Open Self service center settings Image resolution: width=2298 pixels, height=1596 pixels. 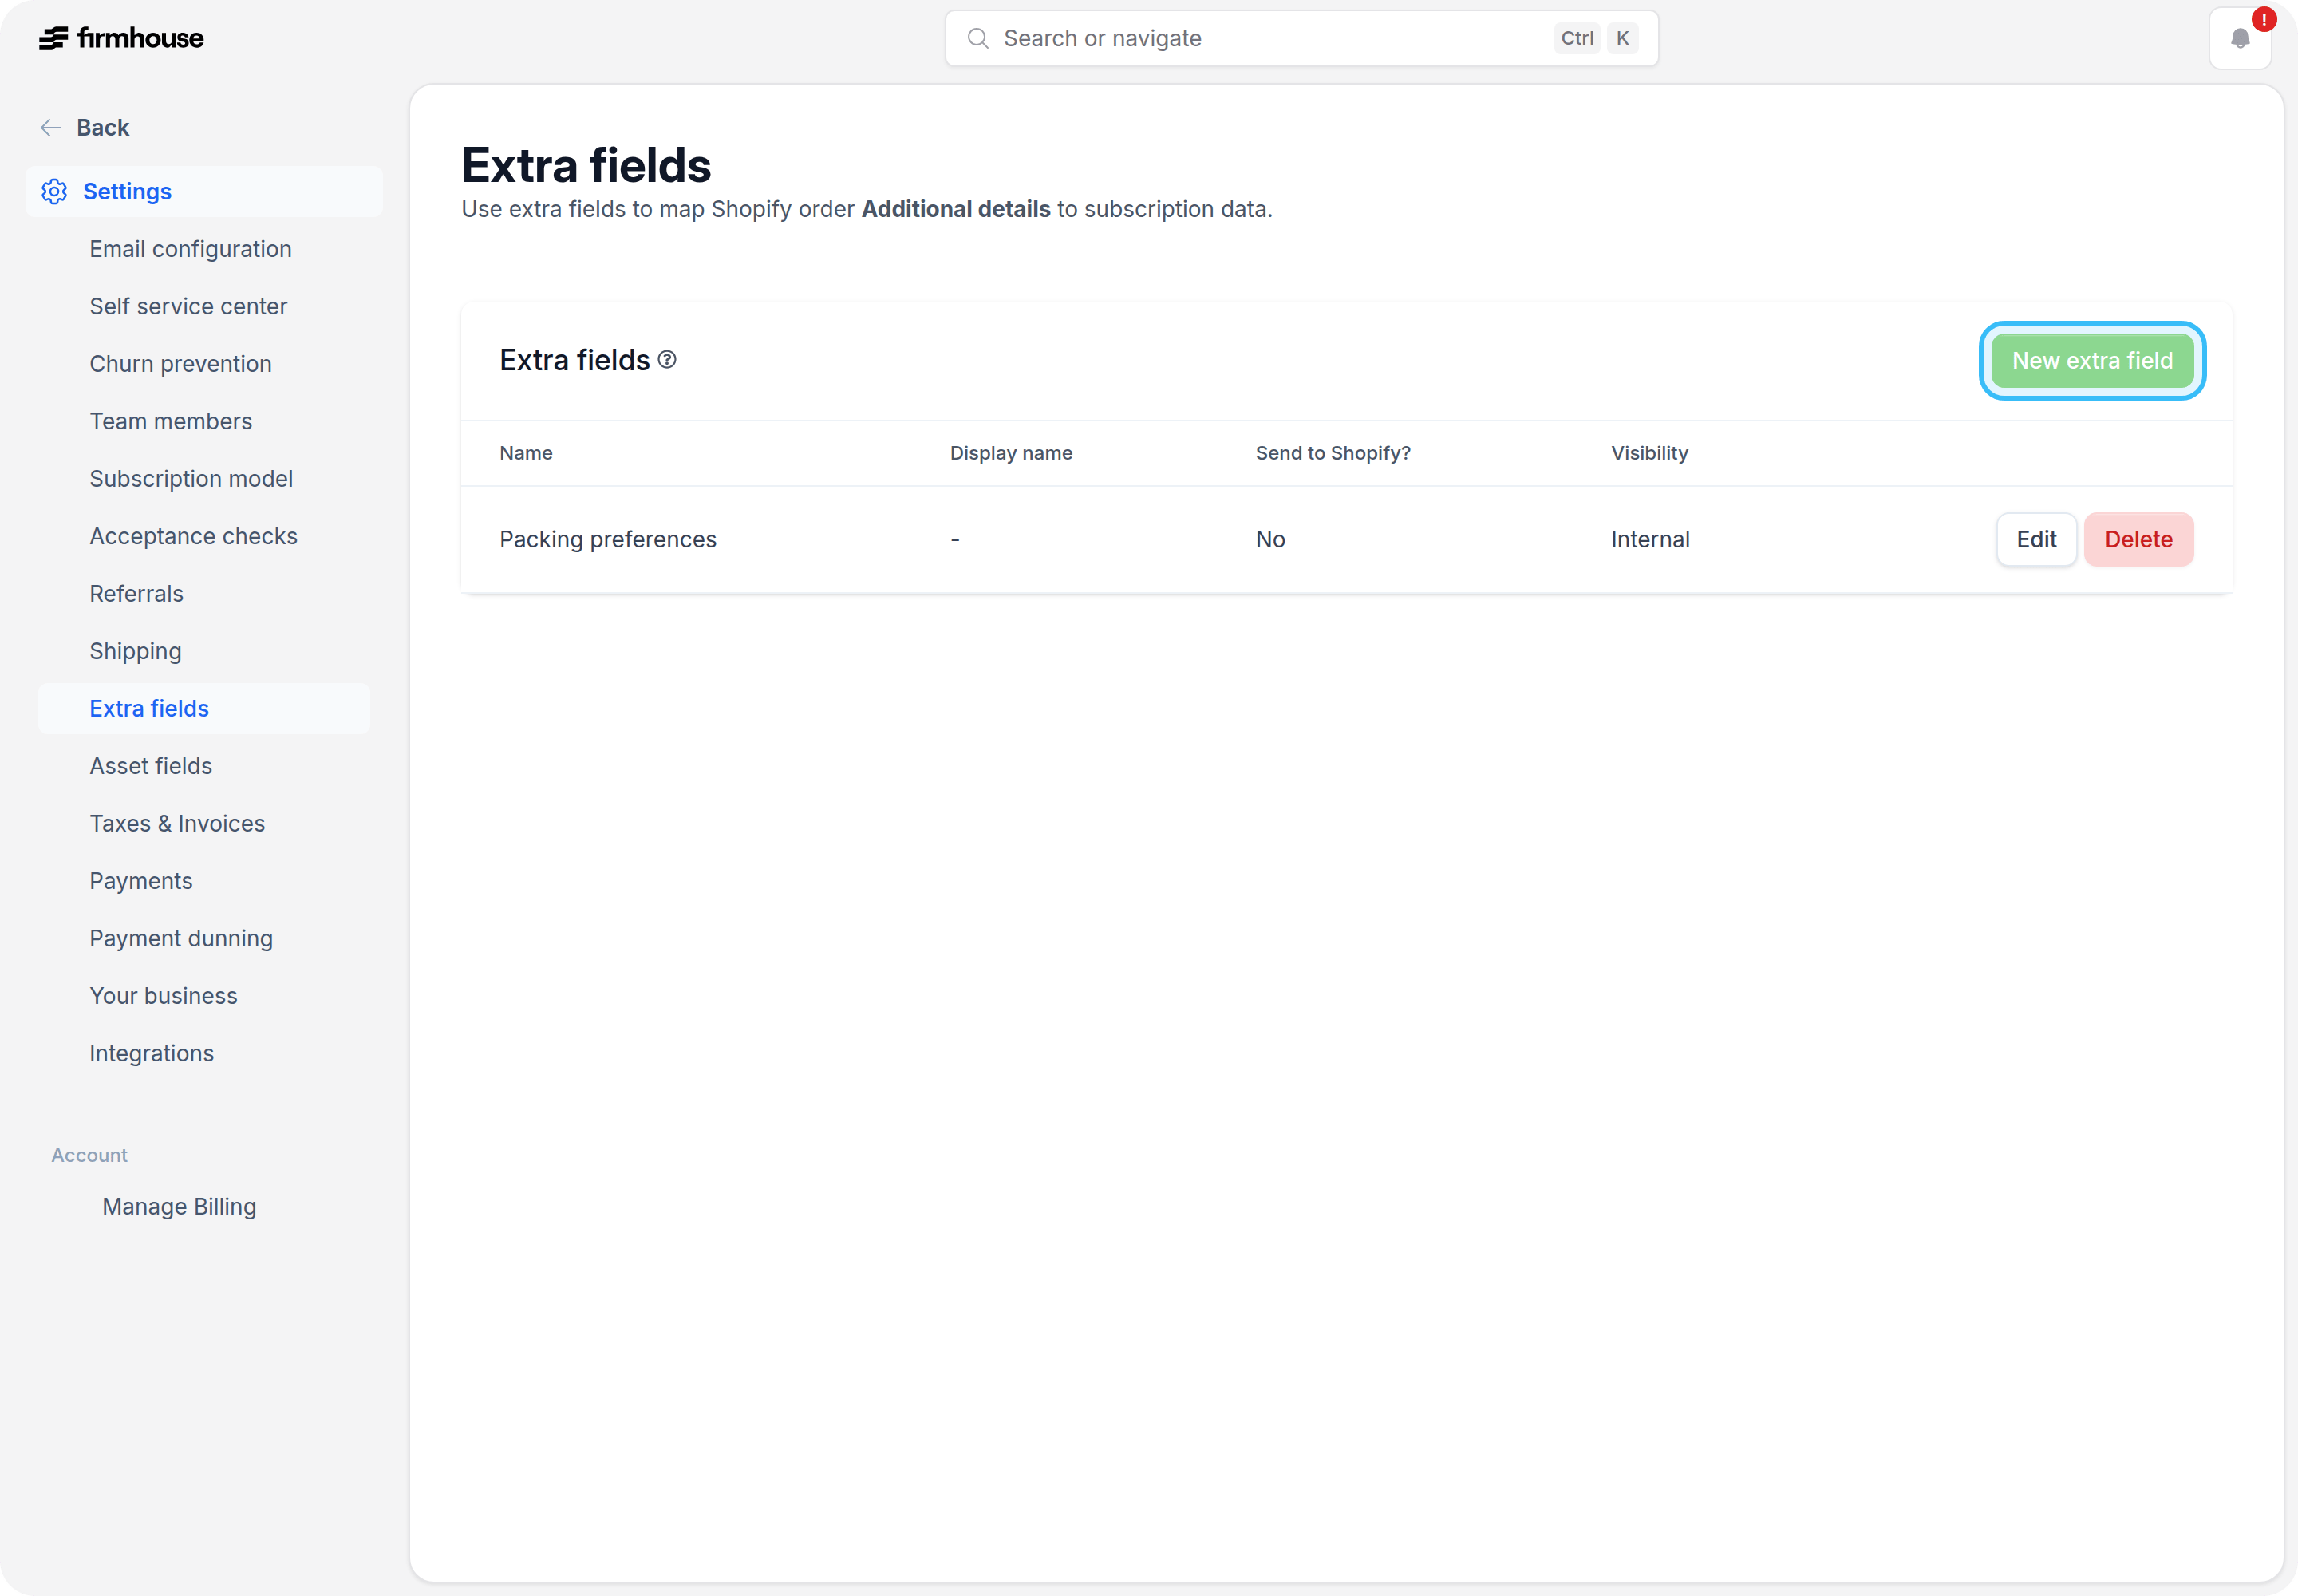point(188,306)
